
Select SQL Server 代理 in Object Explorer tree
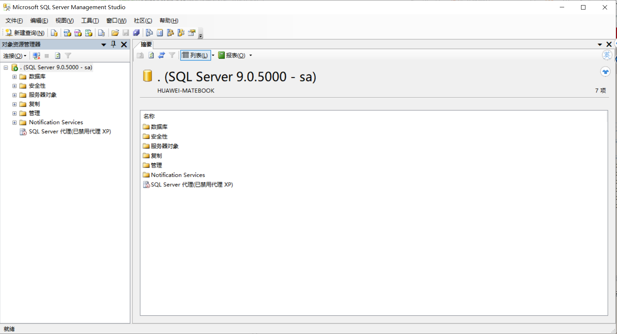[70, 132]
